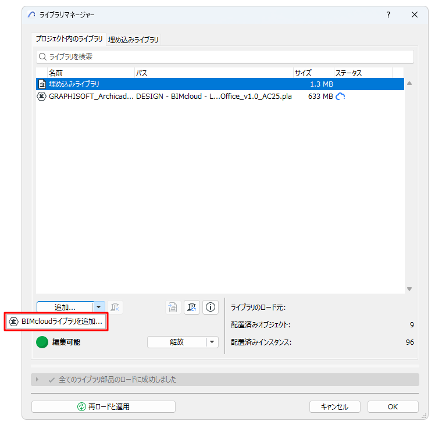Sort by パス column header
This screenshot has height=425, width=435.
[213, 73]
